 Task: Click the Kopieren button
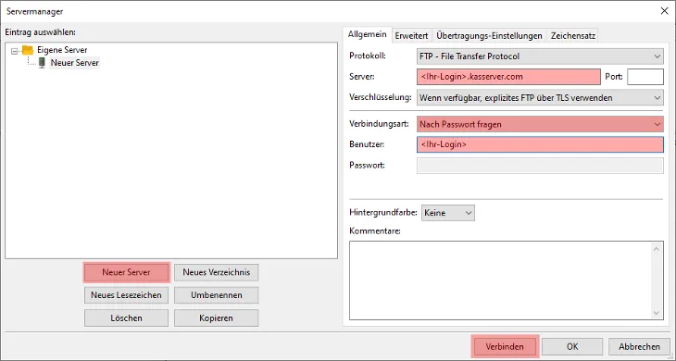[x=217, y=317]
